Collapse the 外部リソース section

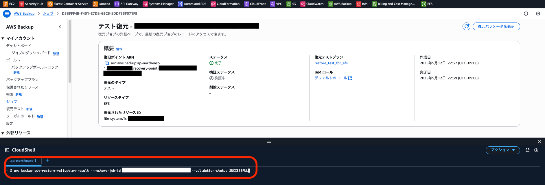coord(3,133)
